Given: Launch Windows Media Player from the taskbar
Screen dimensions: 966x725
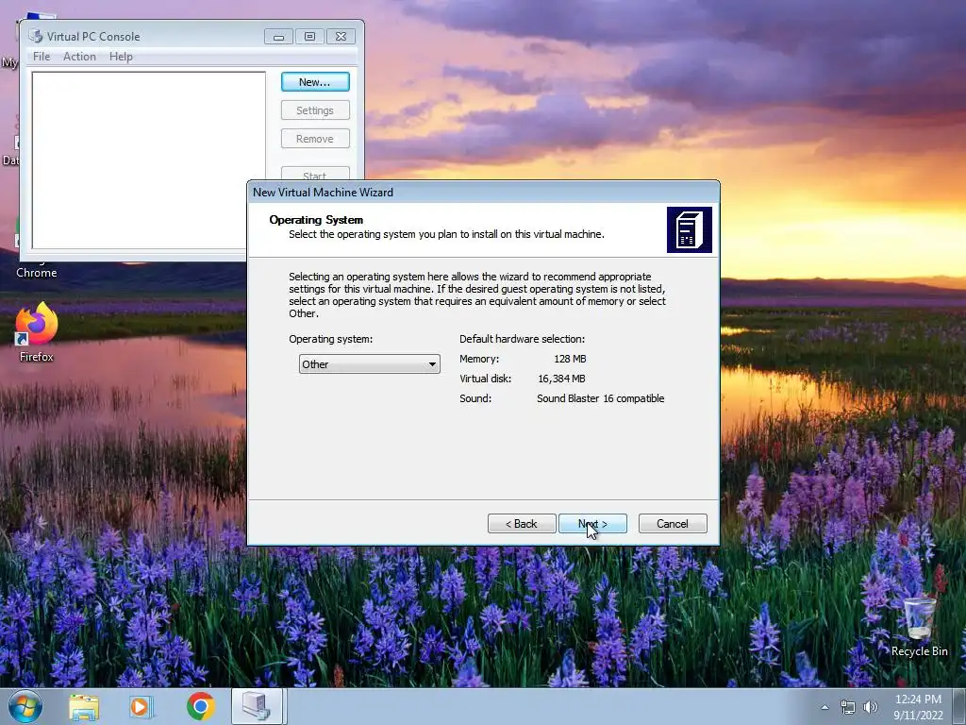Looking at the screenshot, I should click(x=141, y=707).
